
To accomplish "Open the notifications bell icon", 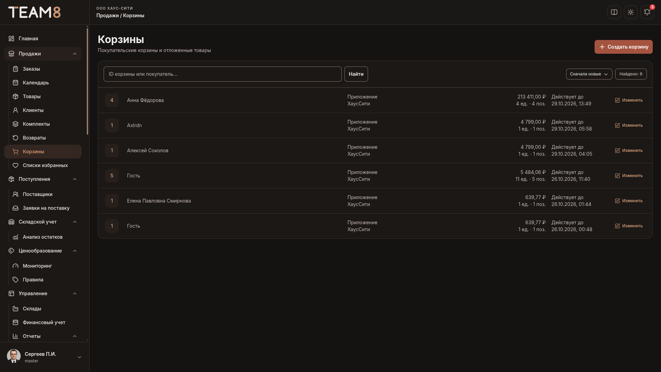I will point(647,12).
